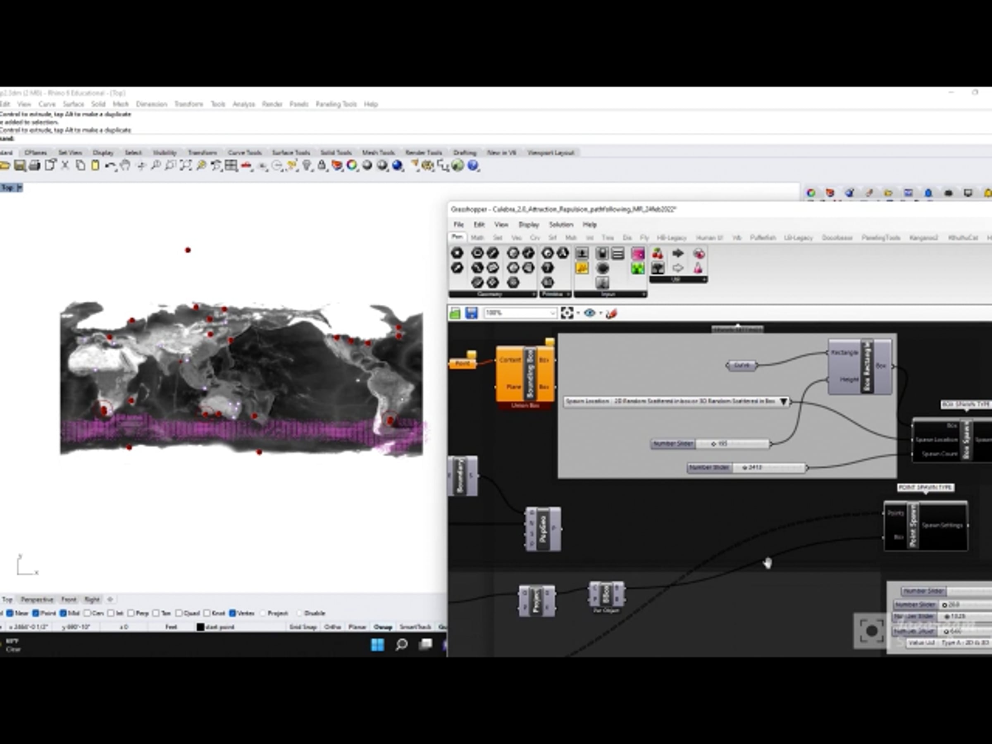Screen dimensions: 992x744
Task: Switch to the Curve Tools toolbar tab
Action: [x=244, y=153]
